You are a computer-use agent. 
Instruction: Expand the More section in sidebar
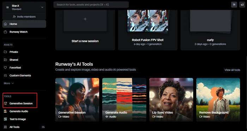(x=9, y=83)
